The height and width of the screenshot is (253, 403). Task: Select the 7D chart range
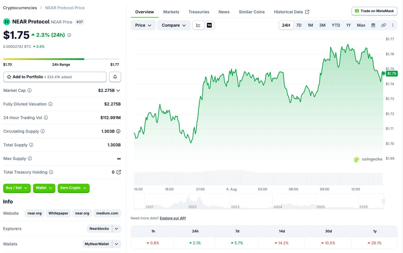pyautogui.click(x=299, y=25)
